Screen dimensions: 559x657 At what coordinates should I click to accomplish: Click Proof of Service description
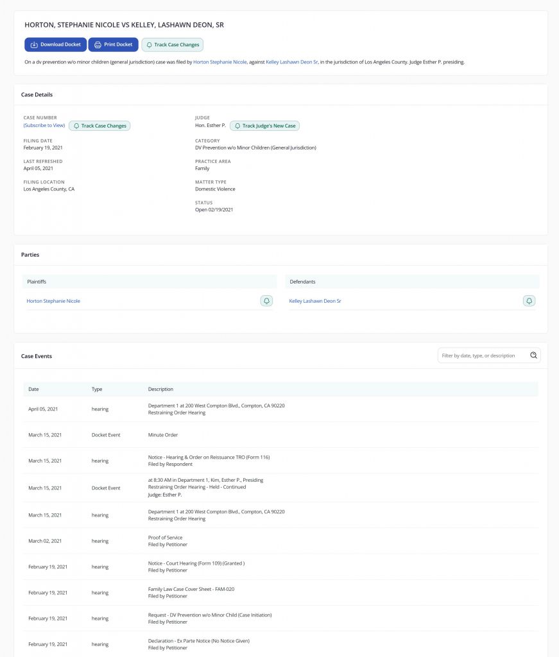click(165, 538)
